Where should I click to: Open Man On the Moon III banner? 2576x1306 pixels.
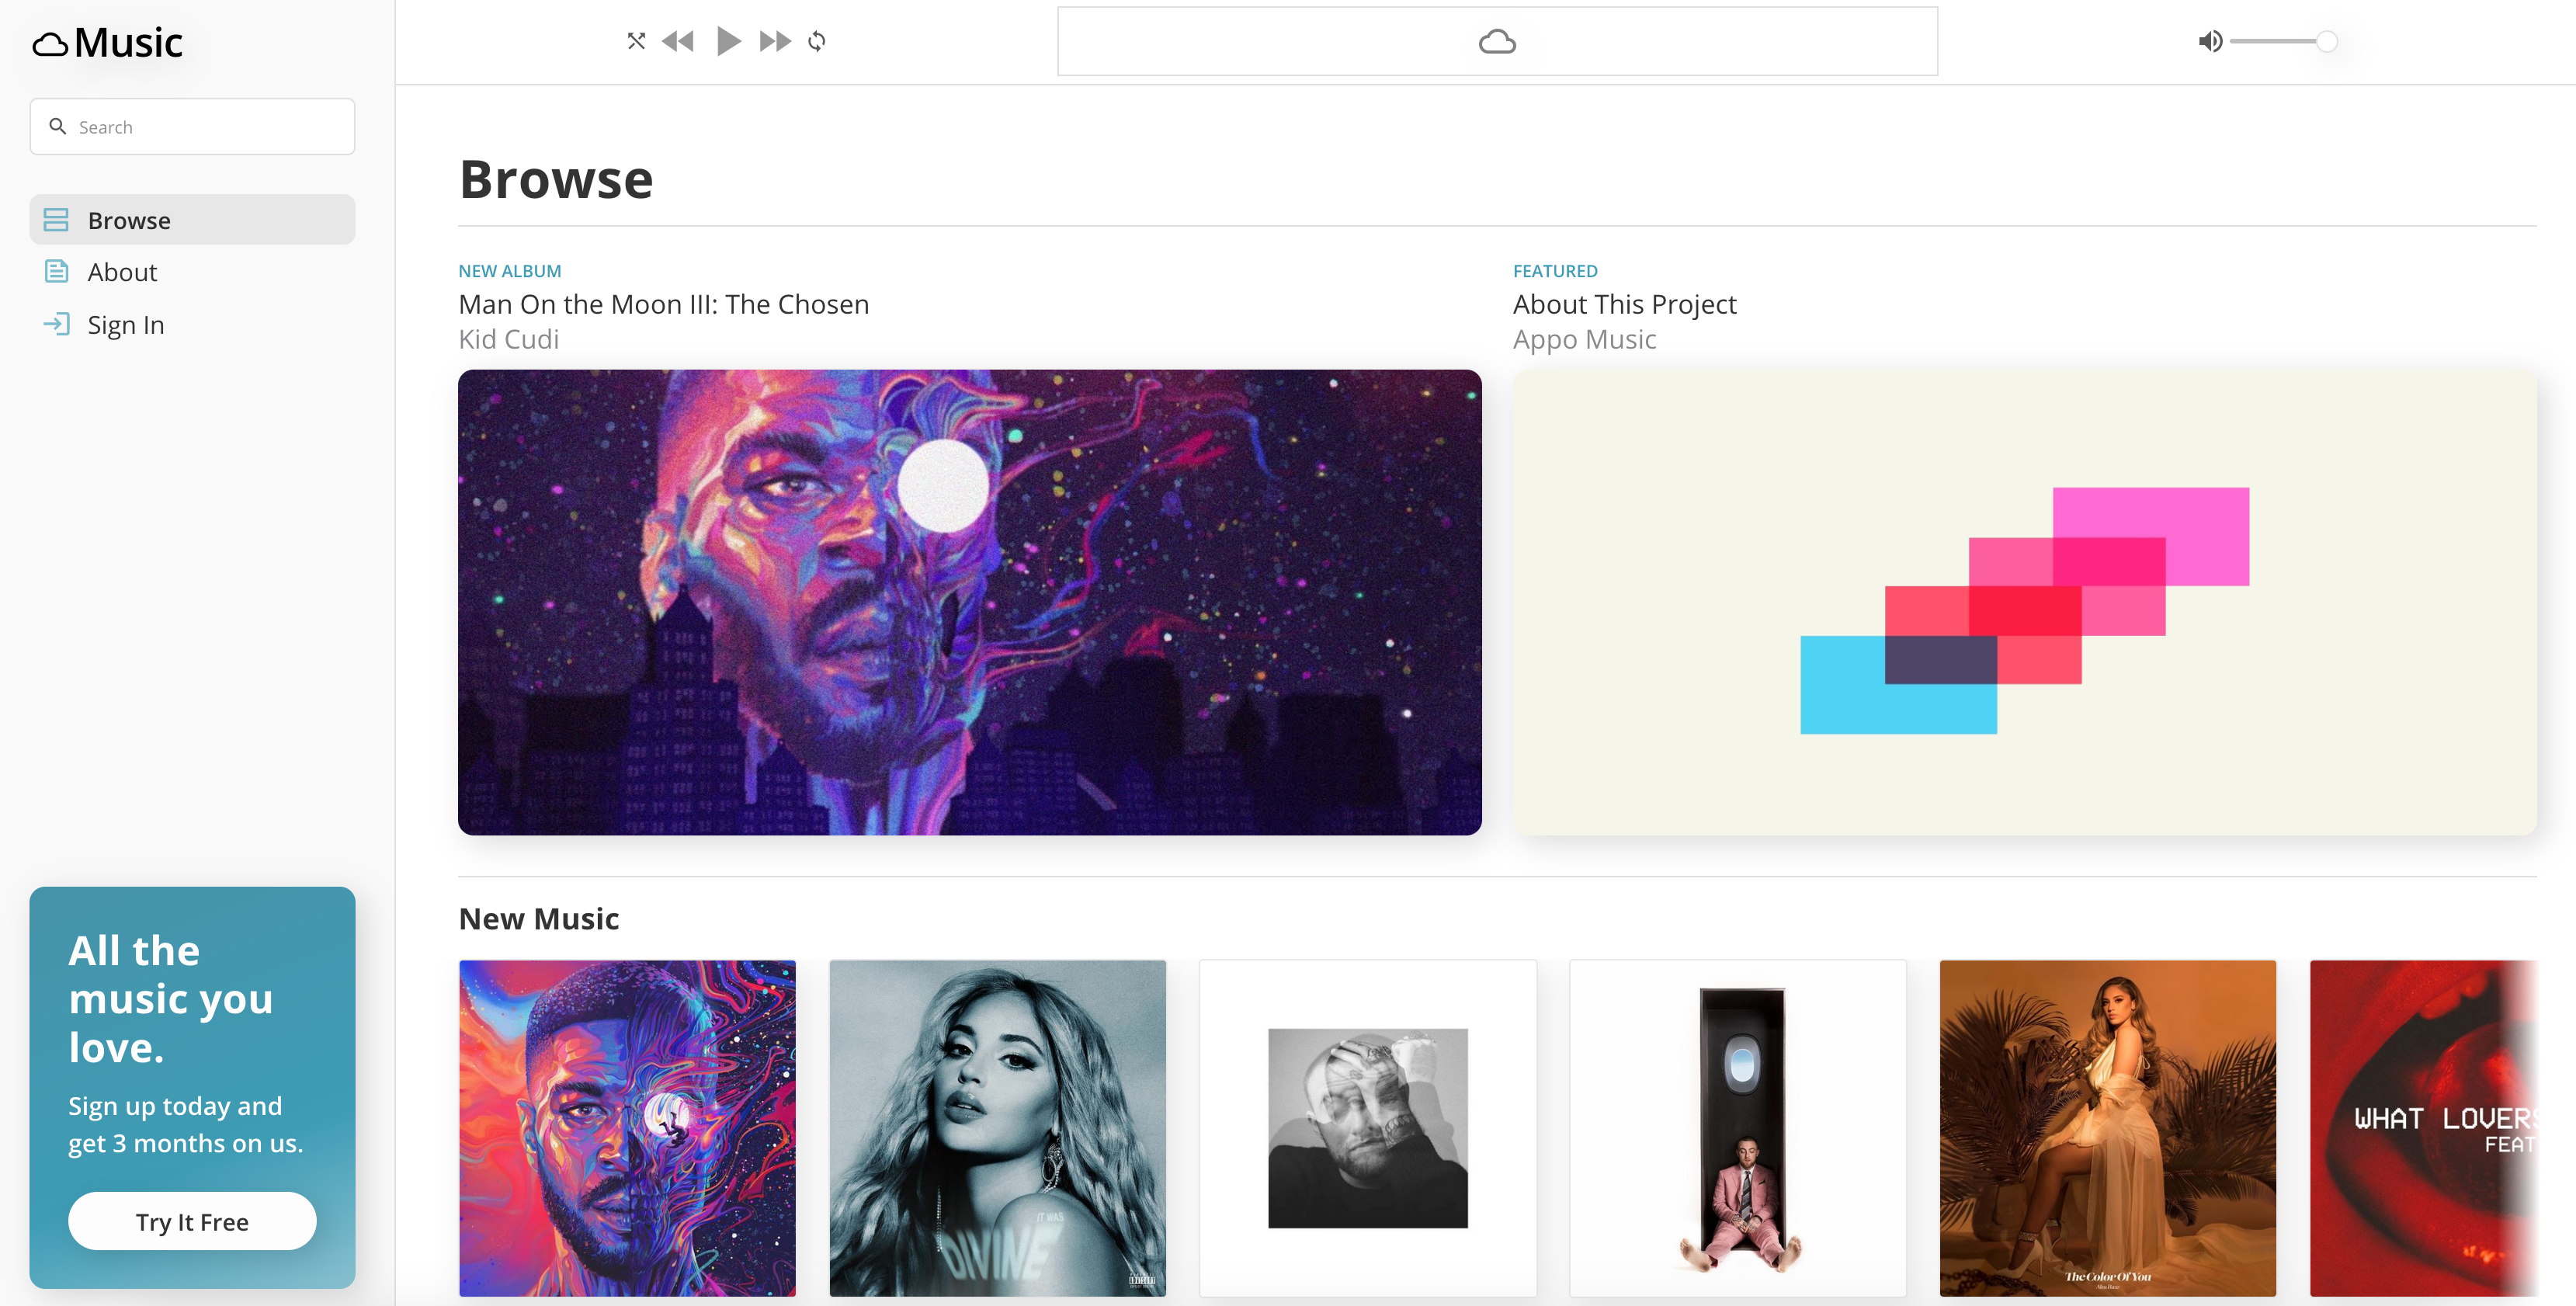[969, 602]
